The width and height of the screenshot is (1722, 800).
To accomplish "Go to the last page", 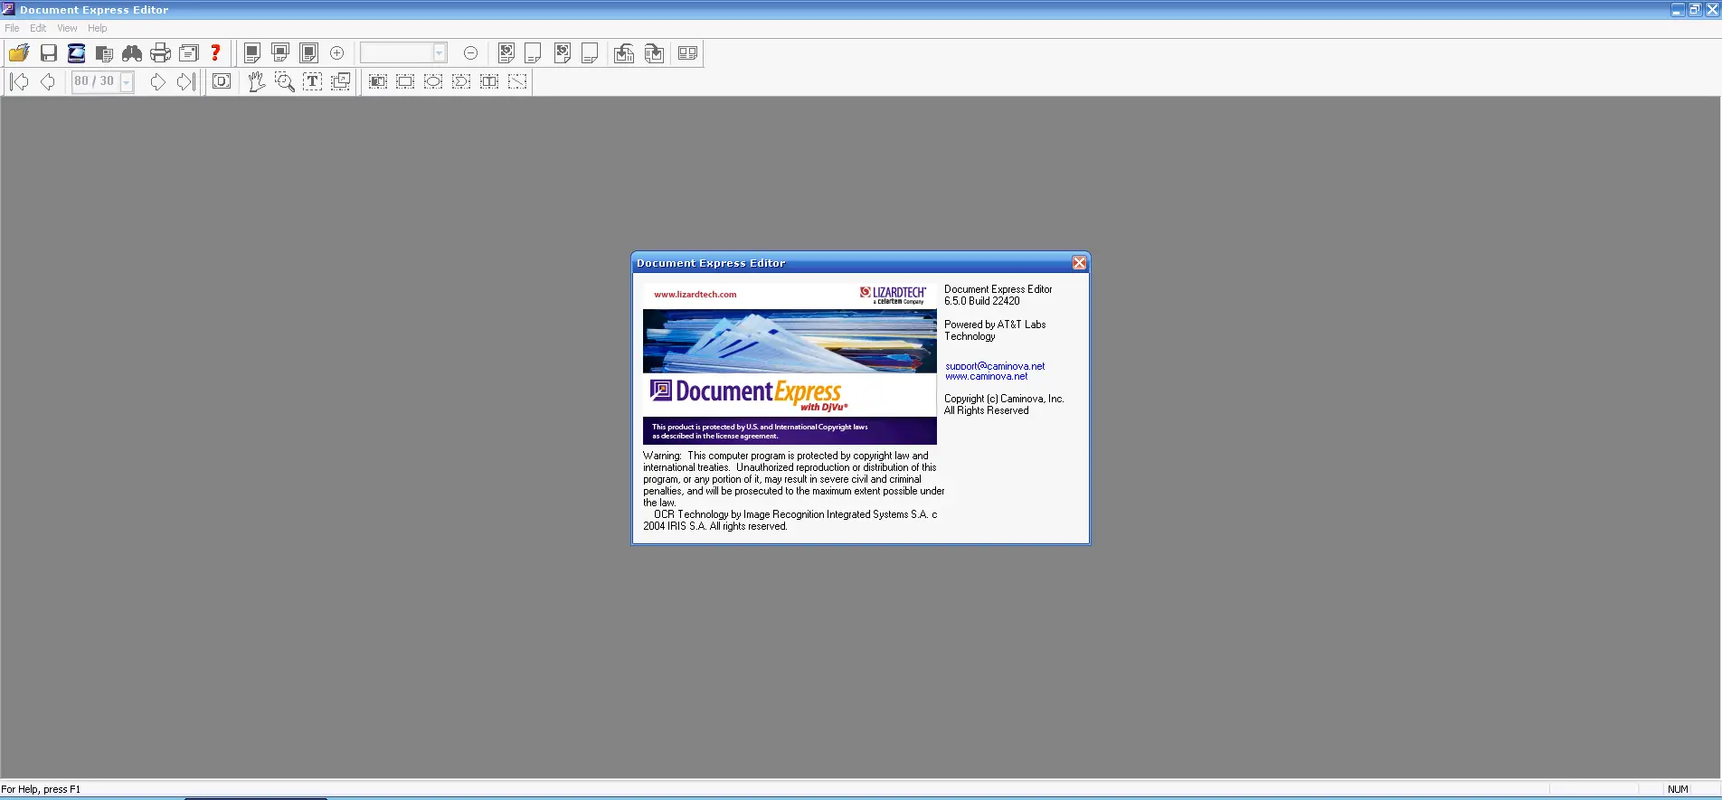I will 186,82.
